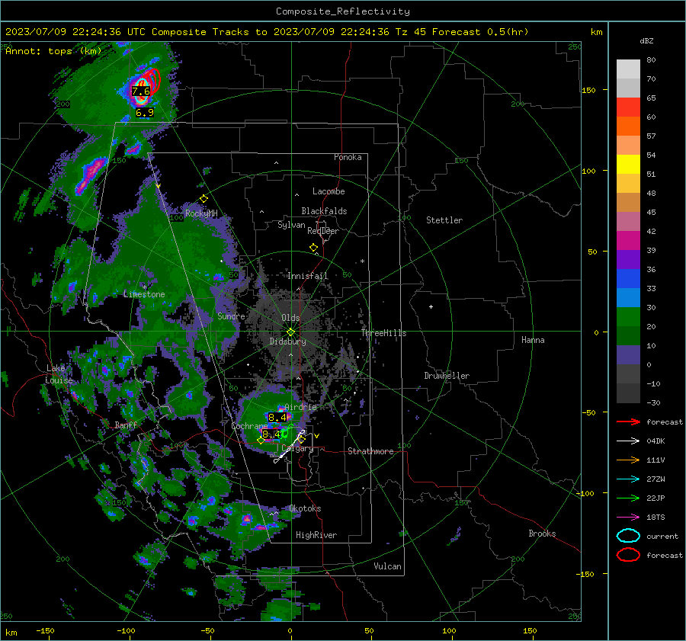686x641 pixels.
Task: Click the Stettler city label
Action: pos(444,220)
